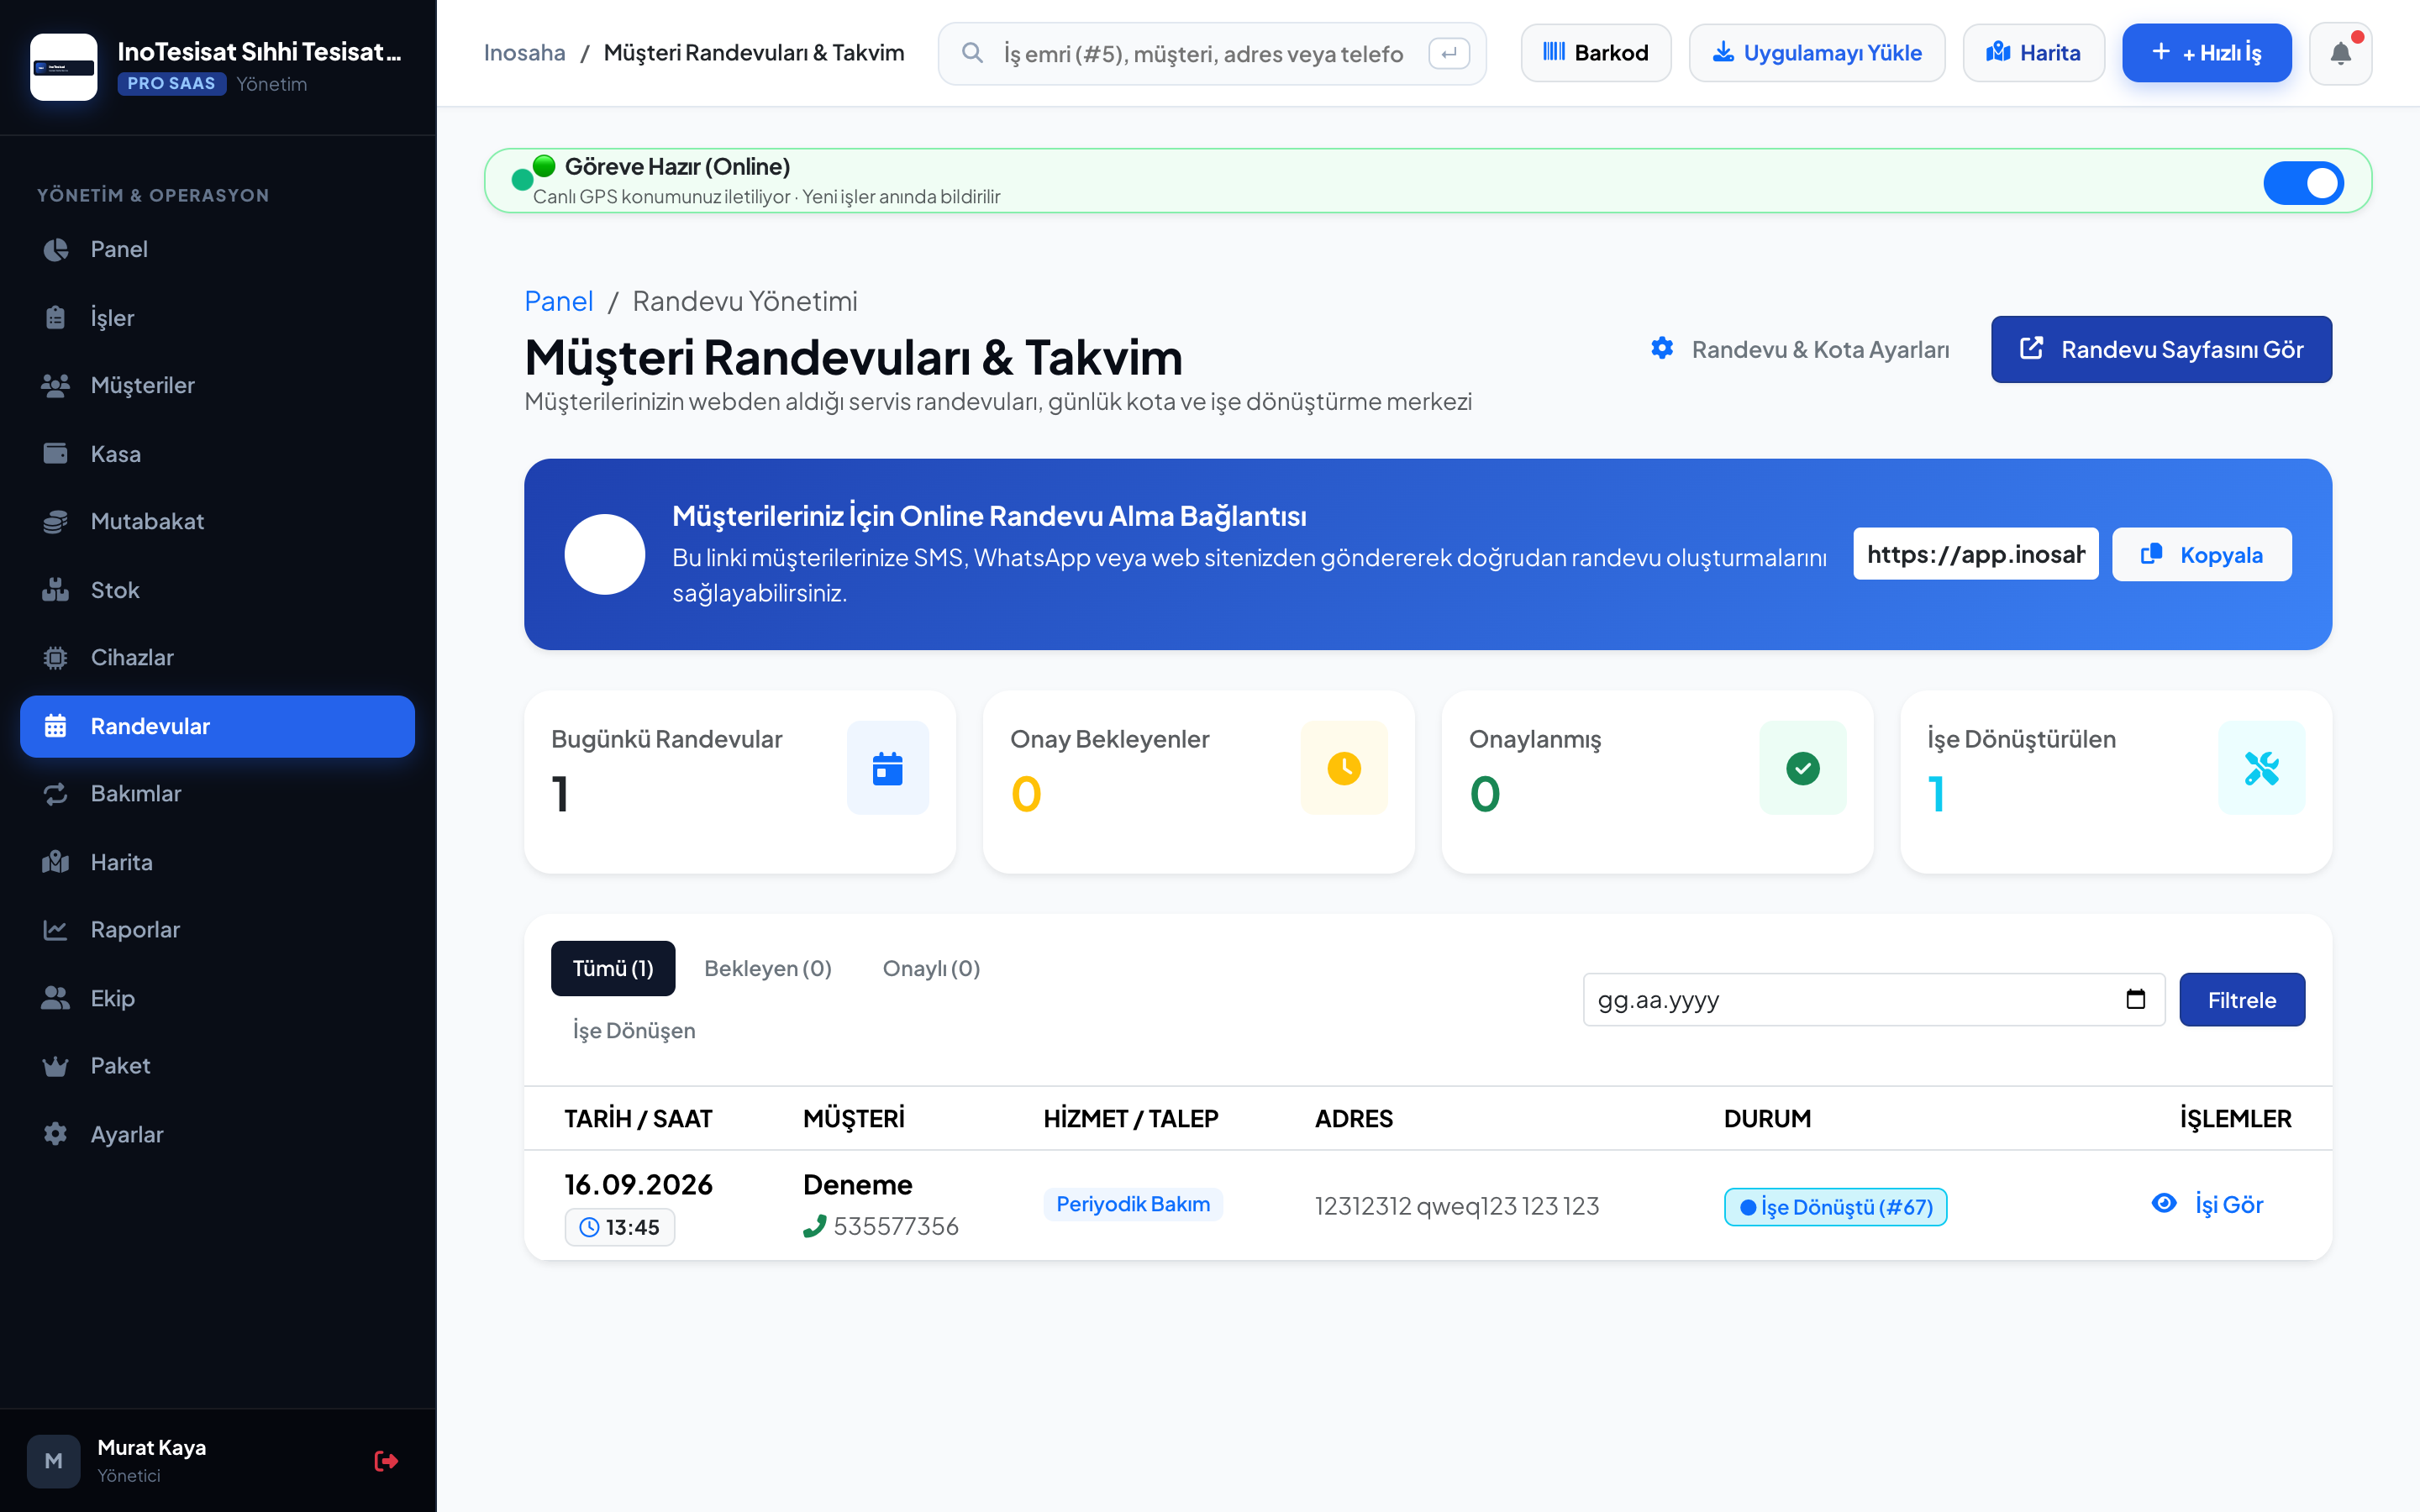
Task: Toggle the Göreve Hazır online switch
Action: pos(2303,183)
